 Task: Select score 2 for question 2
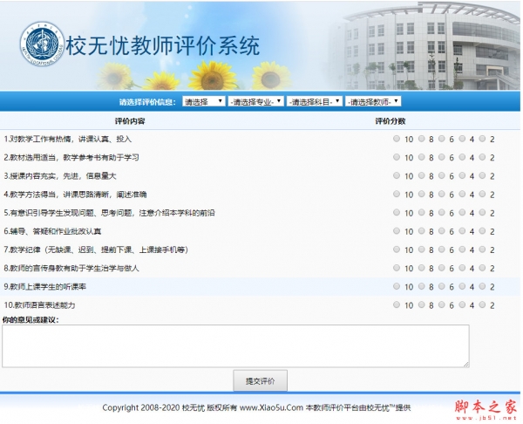(x=482, y=157)
